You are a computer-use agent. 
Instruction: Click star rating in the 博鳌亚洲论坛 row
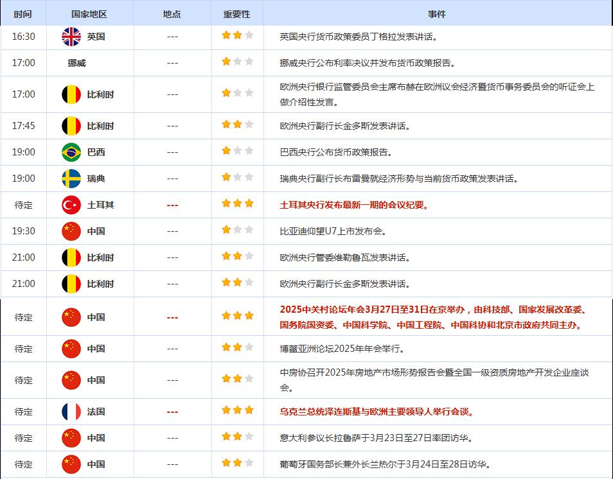(x=237, y=347)
